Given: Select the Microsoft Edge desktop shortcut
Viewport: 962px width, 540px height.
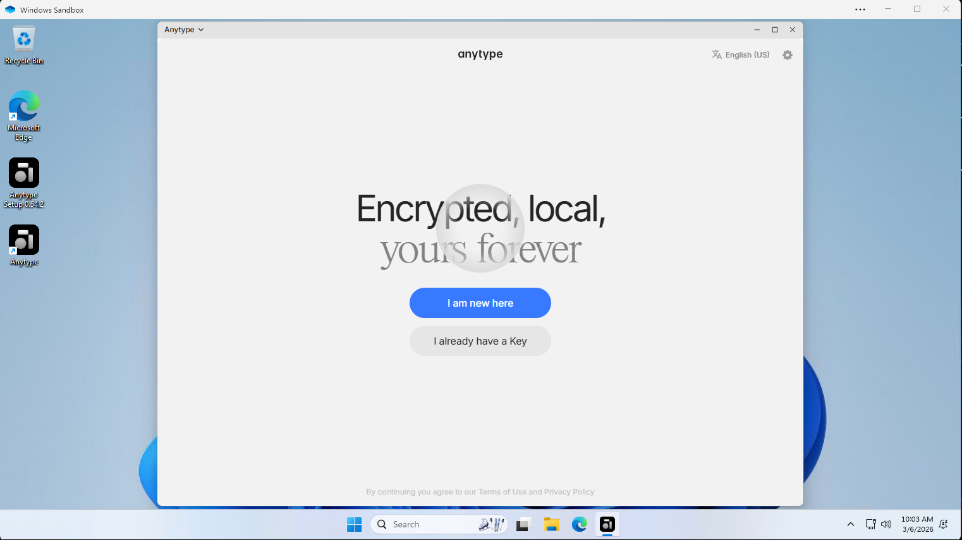Looking at the screenshot, I should tap(24, 116).
